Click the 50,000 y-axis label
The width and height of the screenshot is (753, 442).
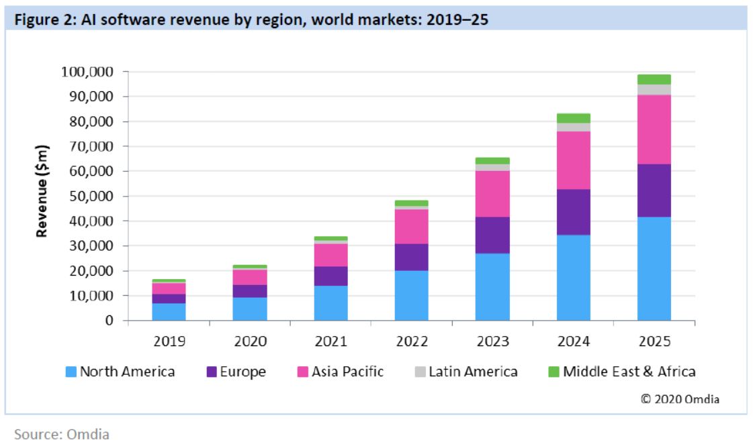(x=92, y=196)
